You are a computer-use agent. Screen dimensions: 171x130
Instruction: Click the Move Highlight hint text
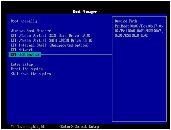click(31, 126)
